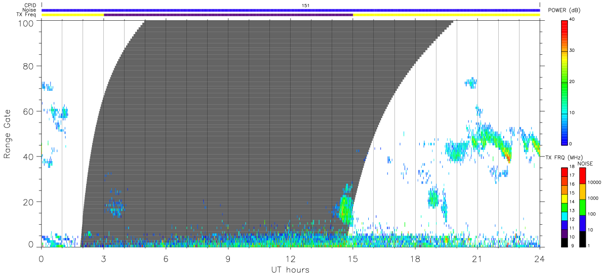The image size is (607, 280).
Task: Click the y-axis tick label "60"
Action: 28,111
